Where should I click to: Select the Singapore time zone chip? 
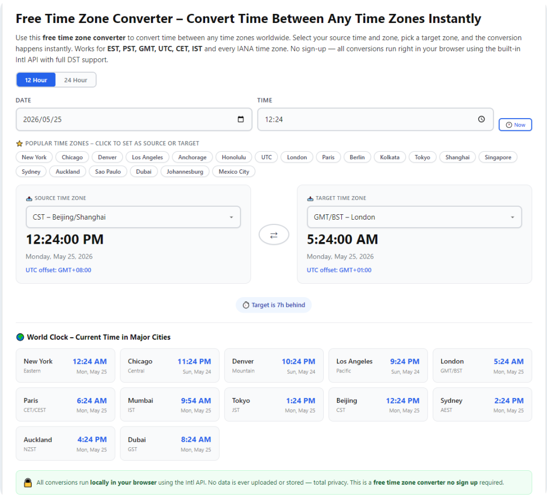[x=498, y=158]
